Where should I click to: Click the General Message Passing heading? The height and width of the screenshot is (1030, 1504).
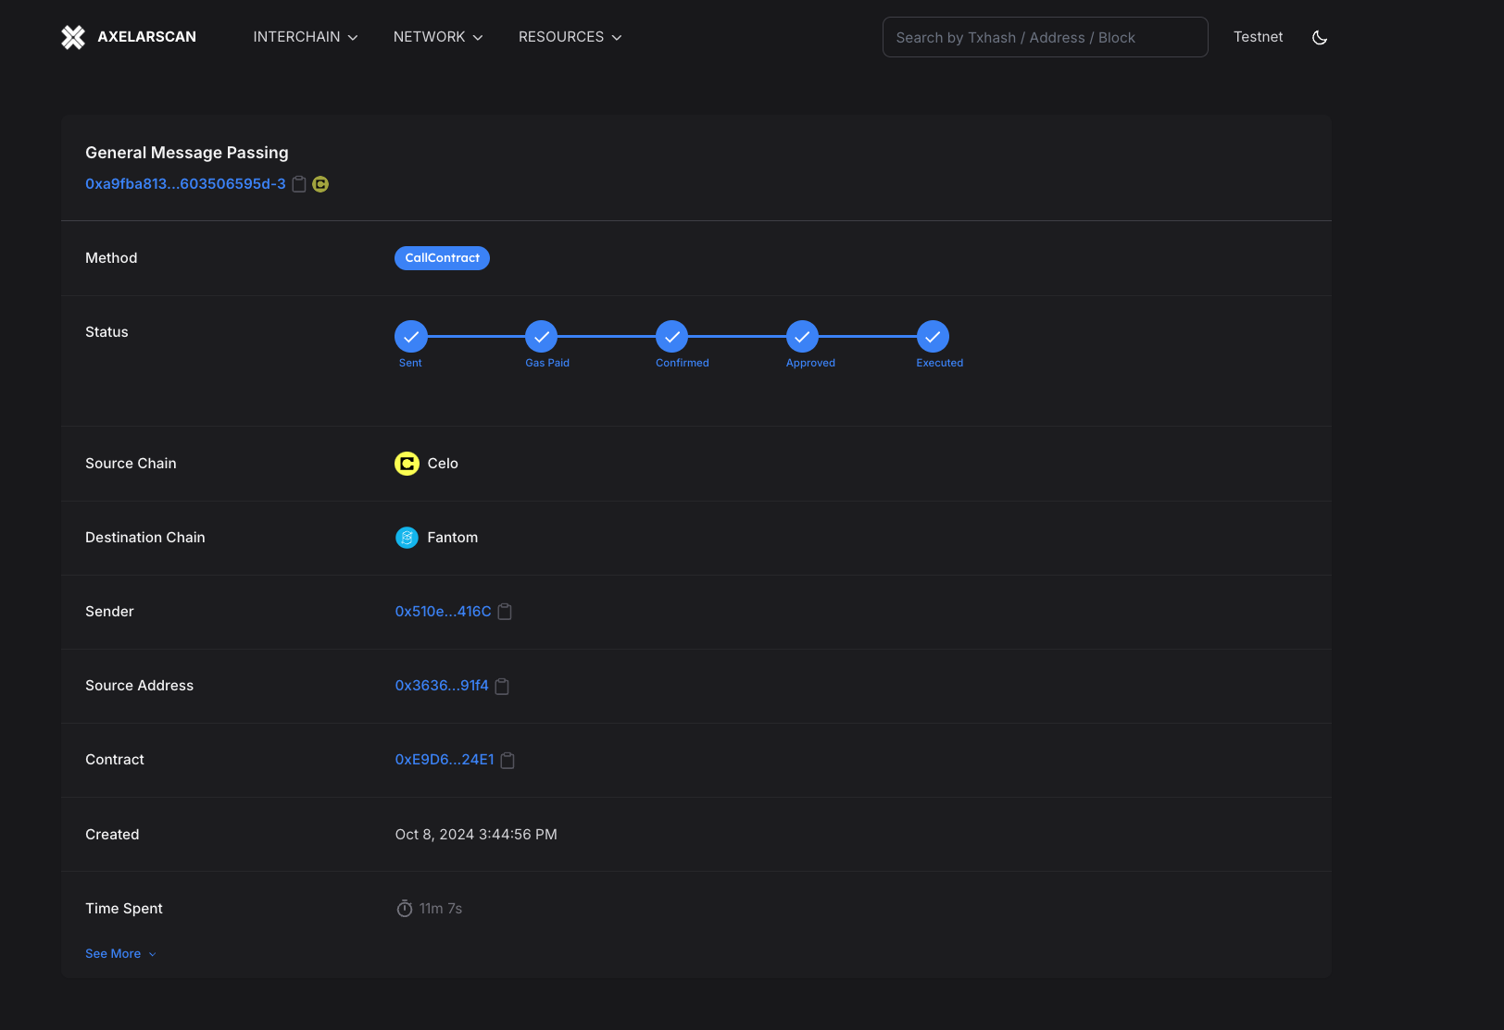pyautogui.click(x=187, y=153)
